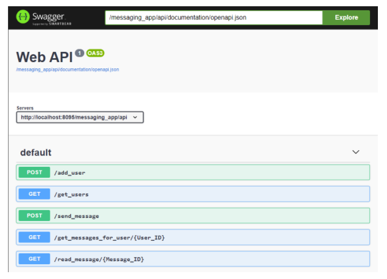Click the GET badge for /read_message
Viewport: 387px width, 279px height.
[34, 259]
